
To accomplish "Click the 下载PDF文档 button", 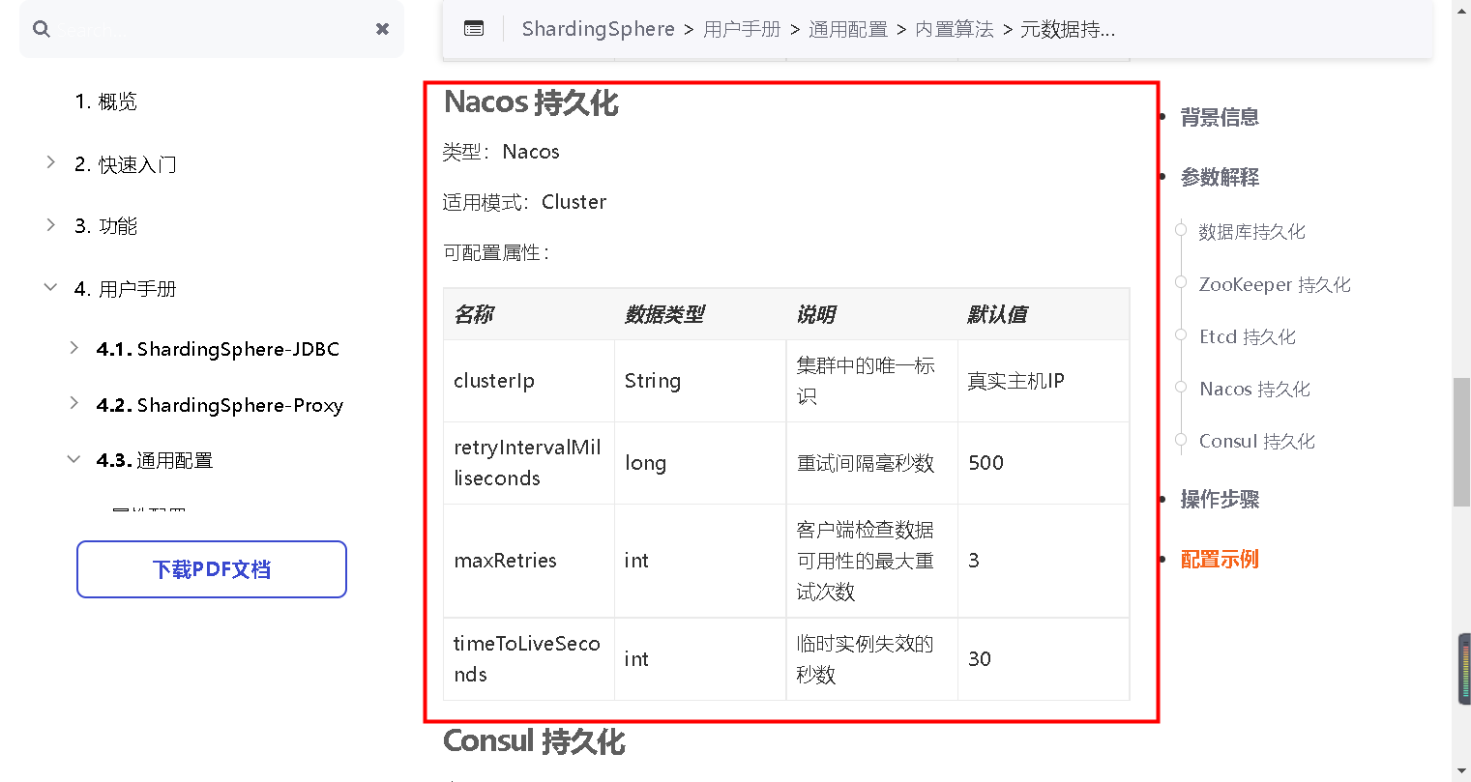I will [x=211, y=569].
